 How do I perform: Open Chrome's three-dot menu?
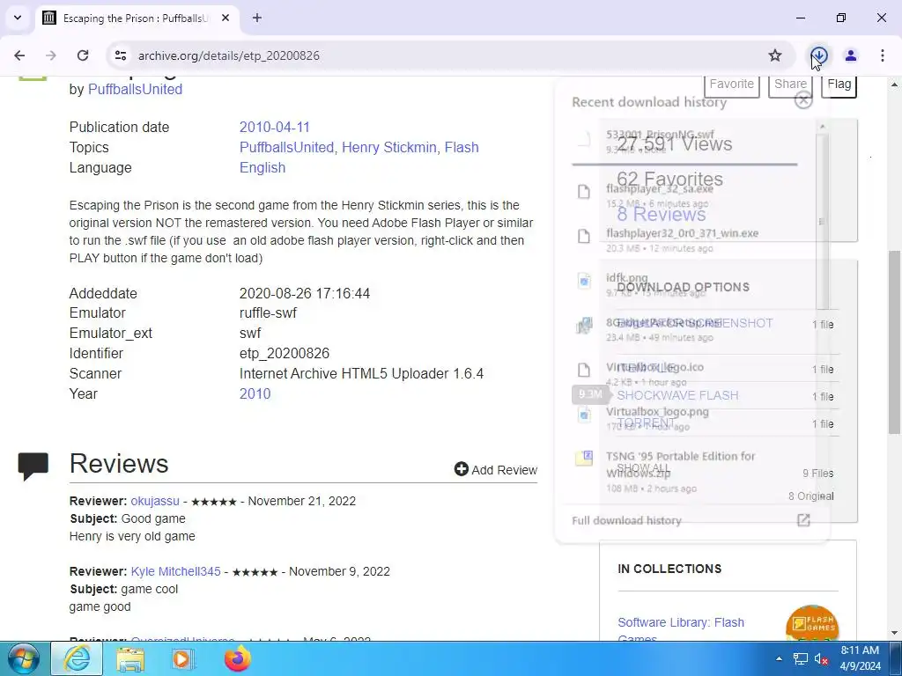click(883, 55)
